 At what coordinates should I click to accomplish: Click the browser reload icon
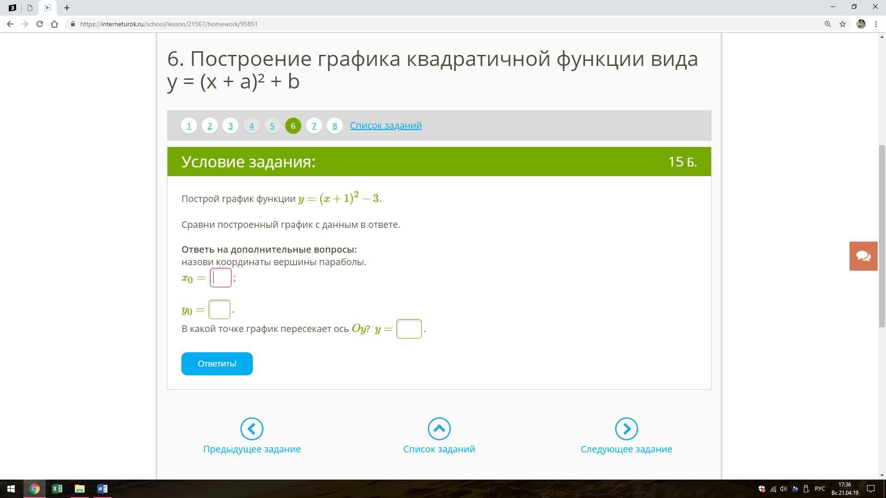(x=40, y=24)
